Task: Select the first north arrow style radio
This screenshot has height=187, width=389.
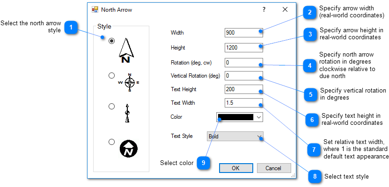Action: pos(111,41)
